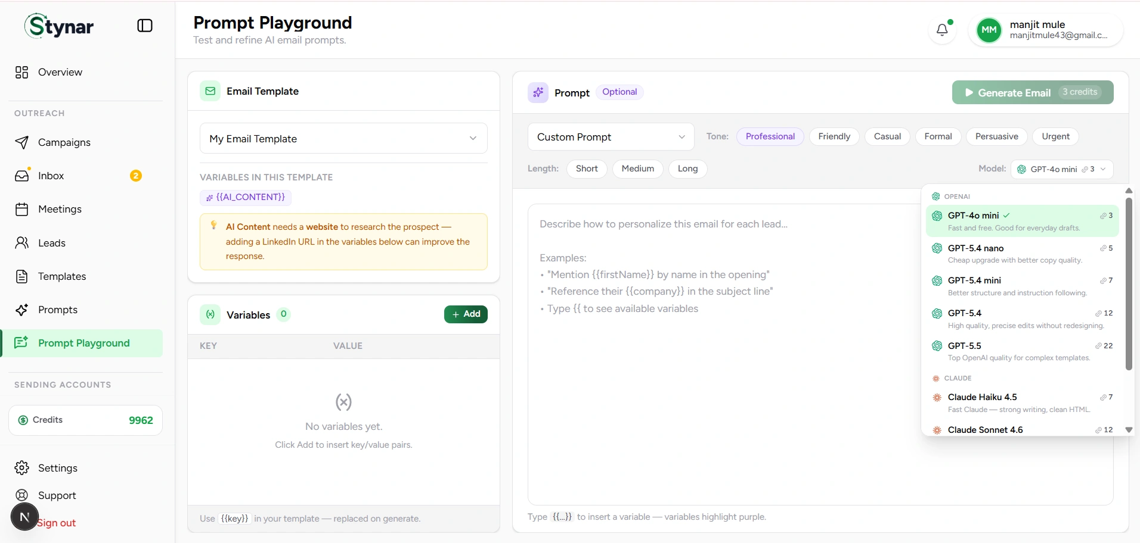The image size is (1140, 543).
Task: Click the Settings gear icon
Action: [22, 468]
